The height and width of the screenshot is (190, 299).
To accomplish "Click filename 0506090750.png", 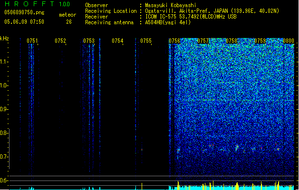I will click(24, 12).
